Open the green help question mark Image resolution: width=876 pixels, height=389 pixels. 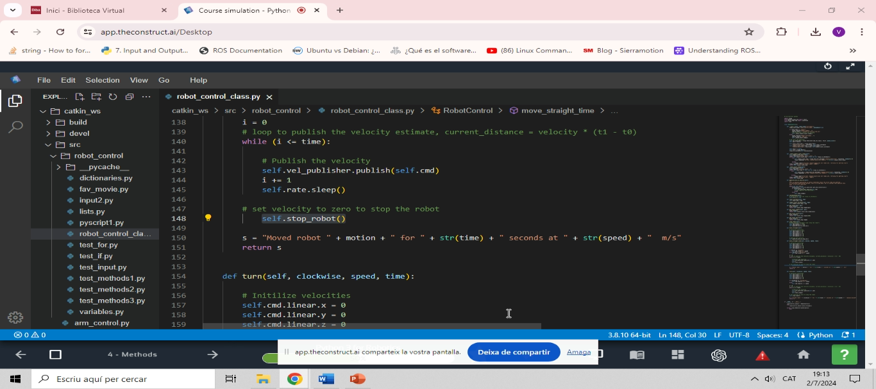[x=845, y=354]
